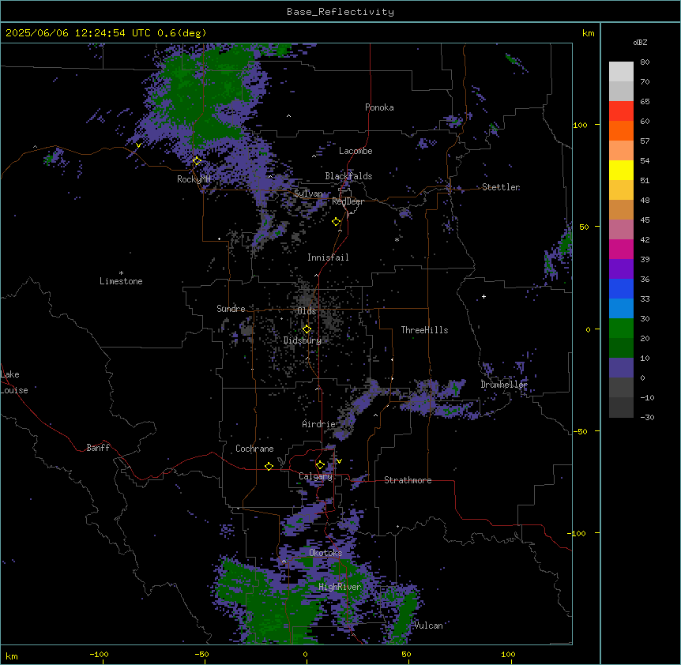
Task: Click the yellow diamond marker south of RedDeer
Action: pos(337,222)
